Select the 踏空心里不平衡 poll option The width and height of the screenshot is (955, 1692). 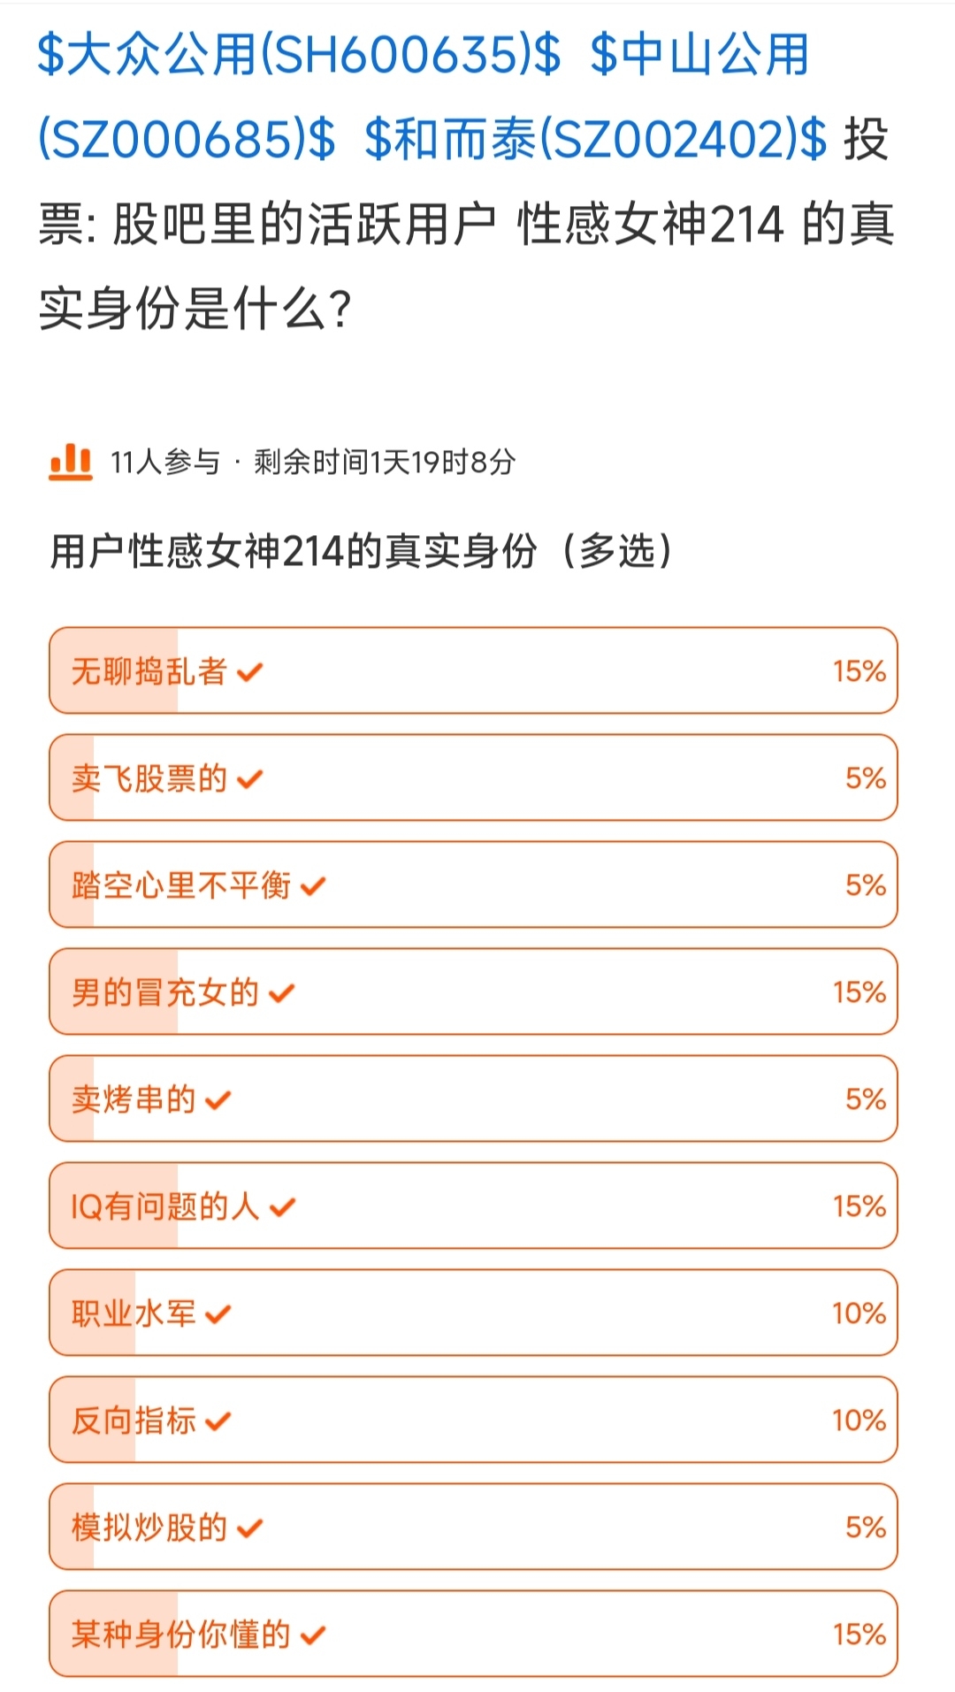[x=473, y=884]
